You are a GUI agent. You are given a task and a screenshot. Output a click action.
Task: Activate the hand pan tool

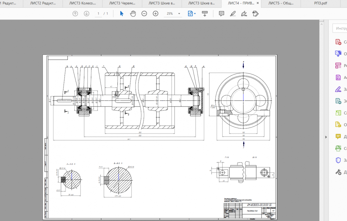tap(133, 13)
